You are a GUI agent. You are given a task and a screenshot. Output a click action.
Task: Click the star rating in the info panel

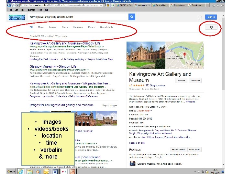click(139, 85)
